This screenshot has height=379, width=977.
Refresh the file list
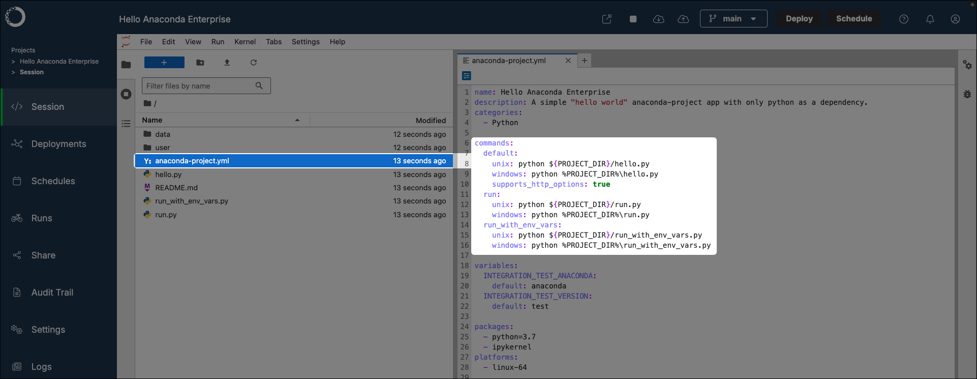(x=254, y=63)
